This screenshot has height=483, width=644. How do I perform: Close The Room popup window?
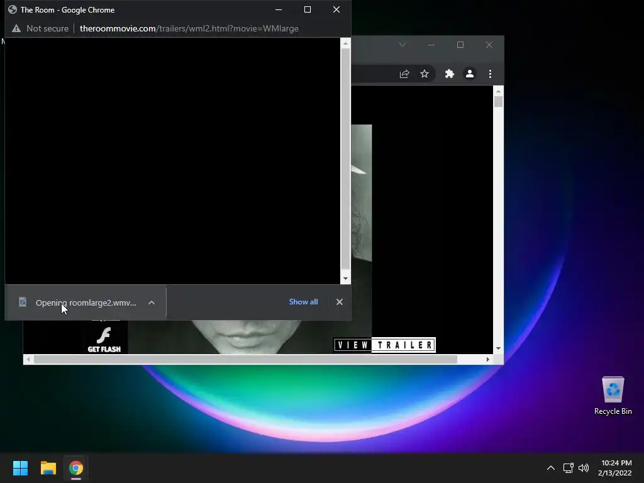pyautogui.click(x=336, y=9)
